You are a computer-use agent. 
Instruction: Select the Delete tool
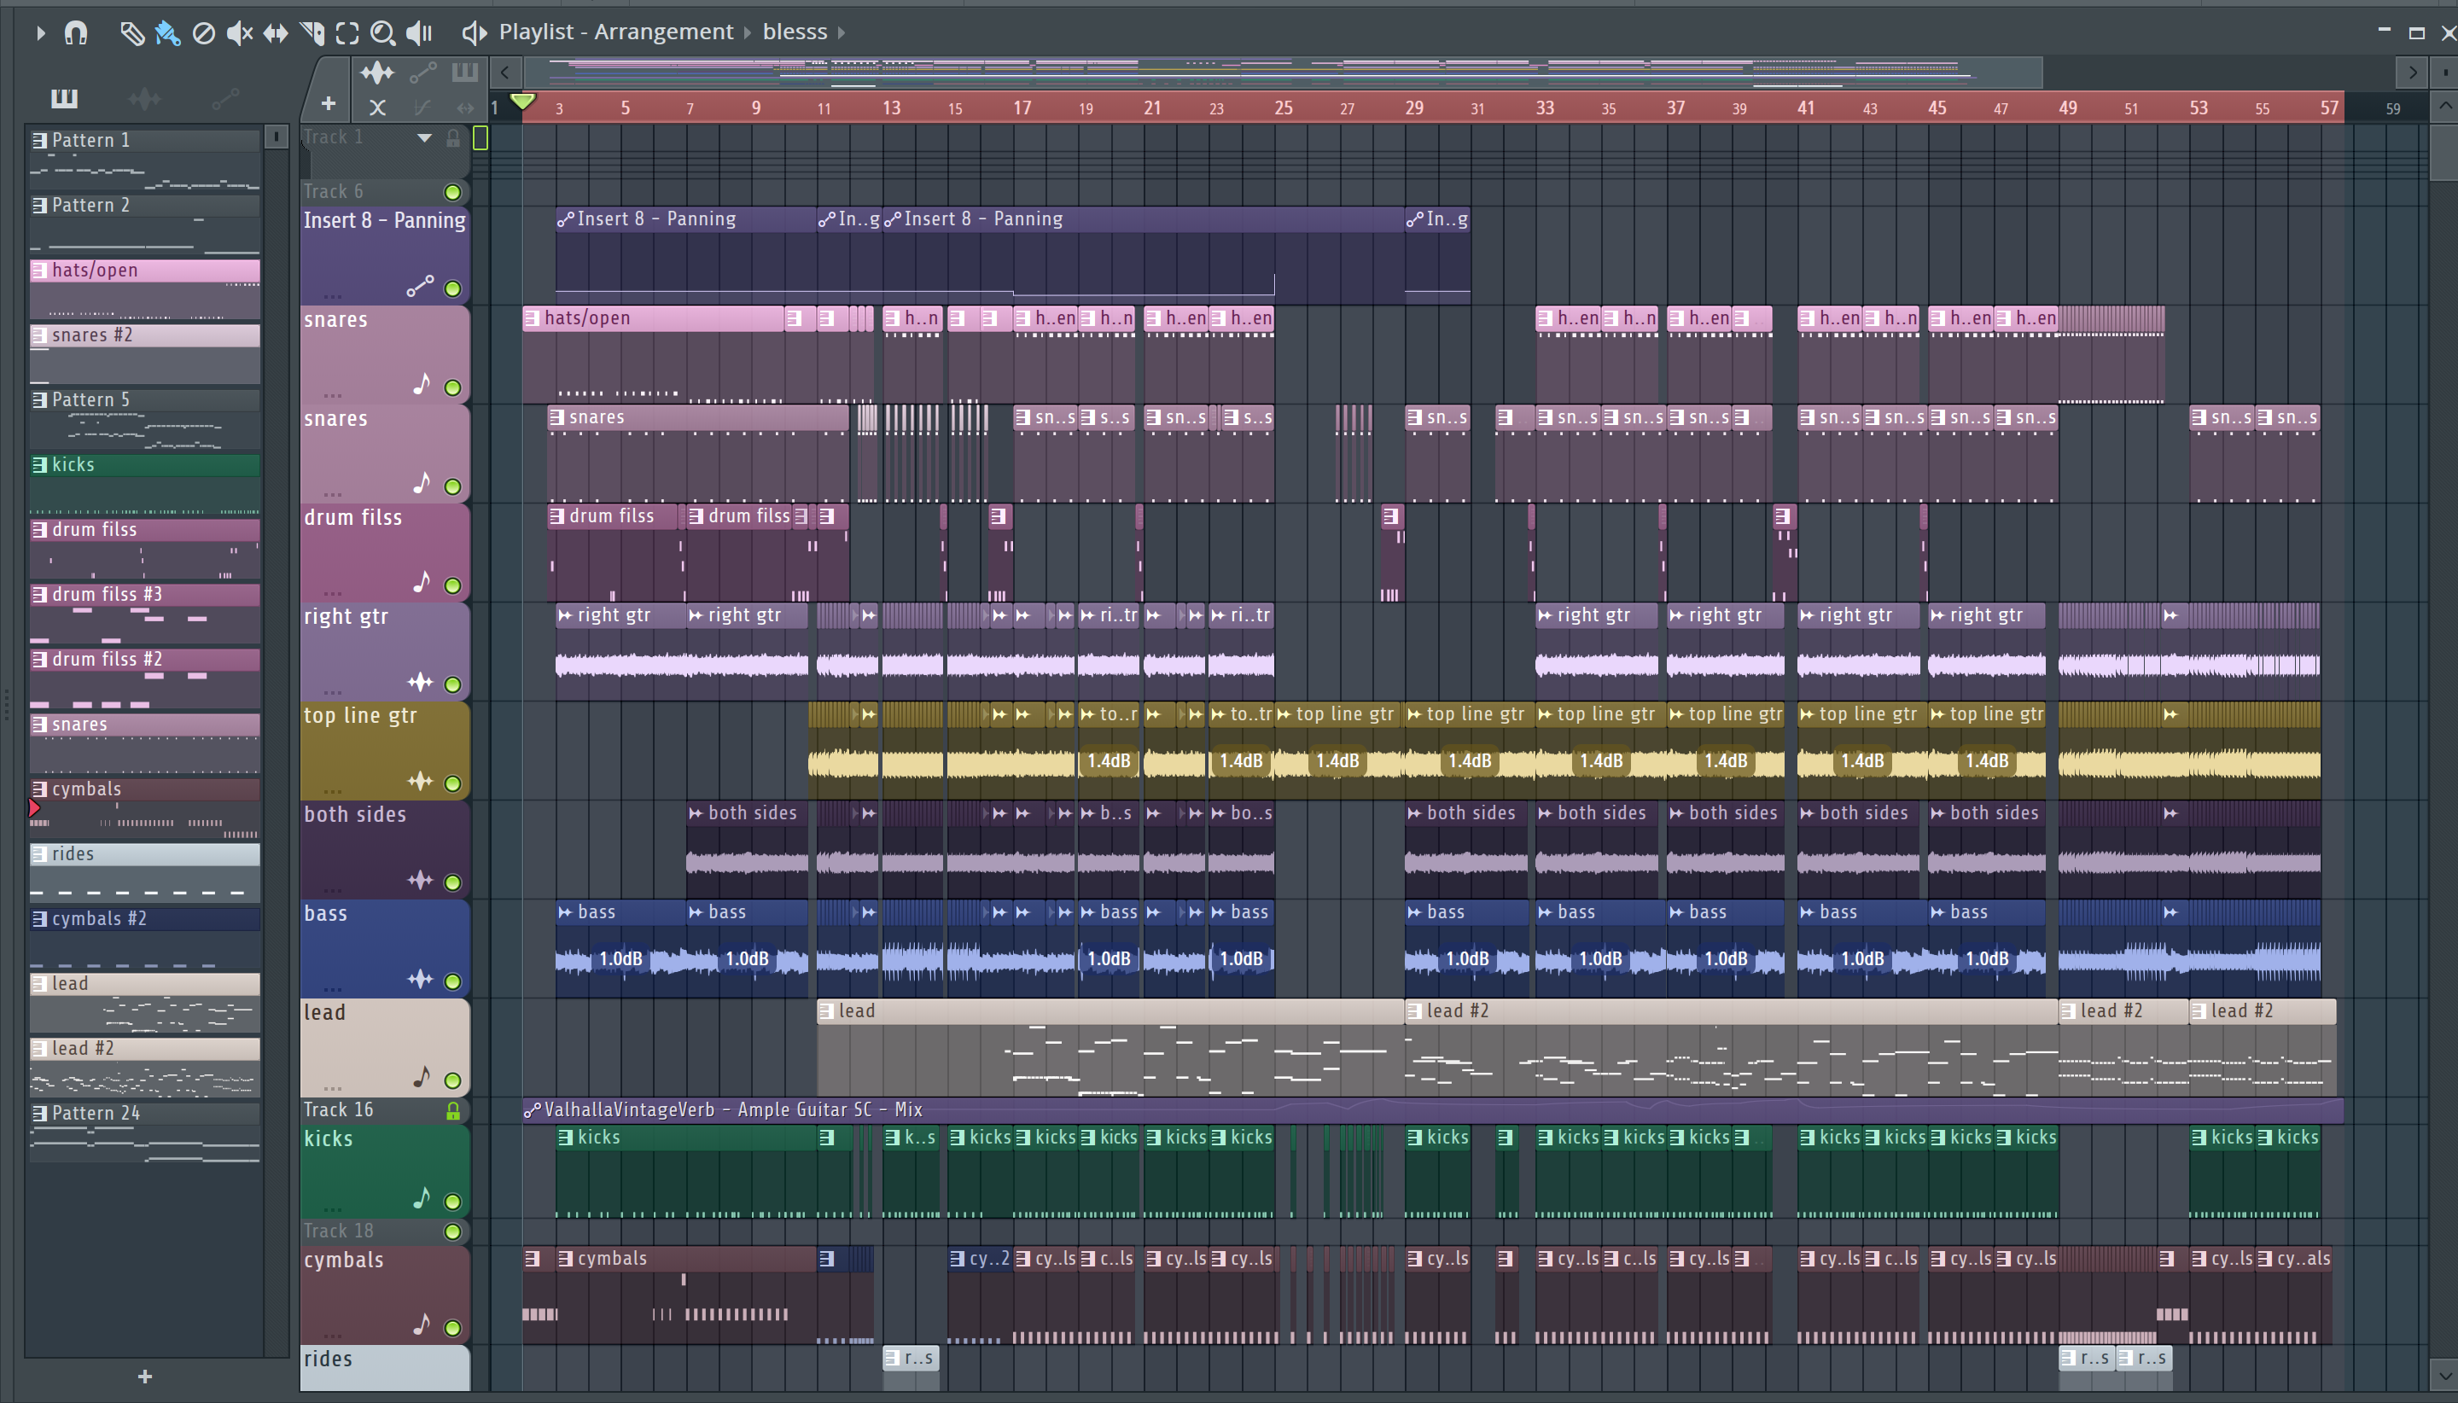coord(203,34)
